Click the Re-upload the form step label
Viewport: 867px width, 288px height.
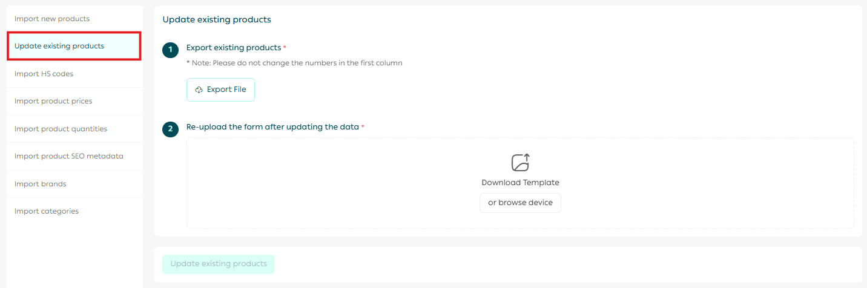(x=272, y=127)
